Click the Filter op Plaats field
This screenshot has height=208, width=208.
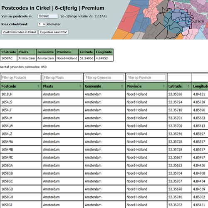[x=63, y=77]
